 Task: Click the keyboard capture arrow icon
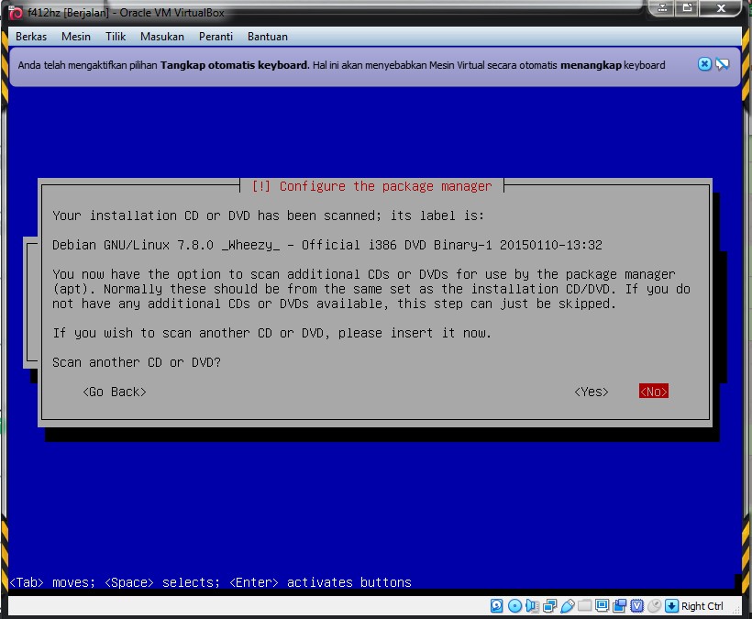click(671, 606)
